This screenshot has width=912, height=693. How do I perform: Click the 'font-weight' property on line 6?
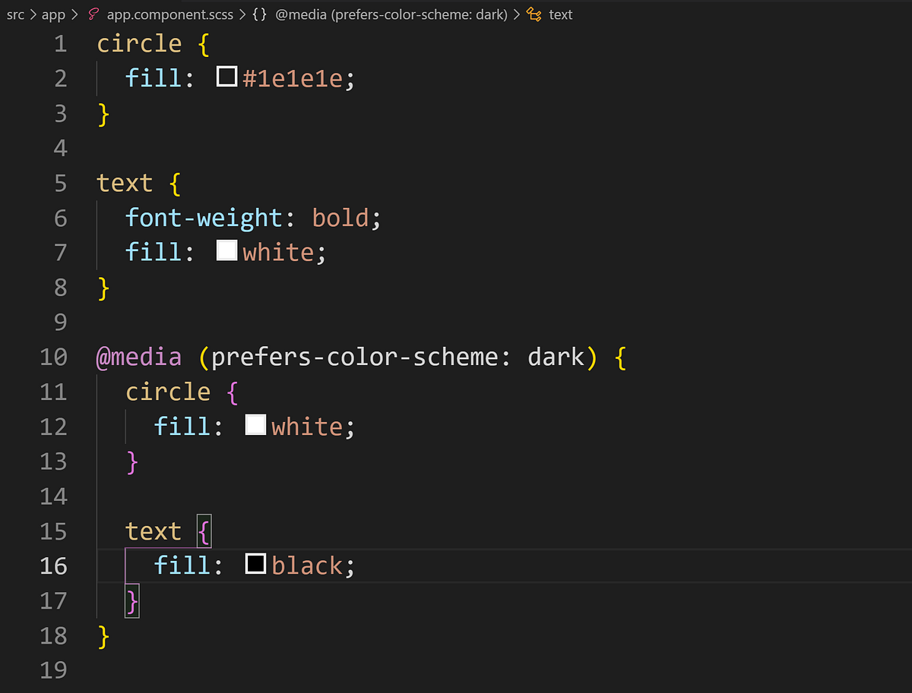point(204,218)
